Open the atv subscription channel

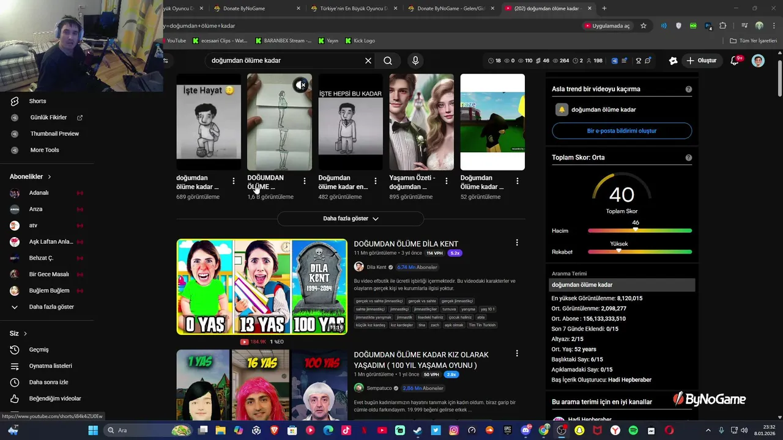pyautogui.click(x=33, y=226)
